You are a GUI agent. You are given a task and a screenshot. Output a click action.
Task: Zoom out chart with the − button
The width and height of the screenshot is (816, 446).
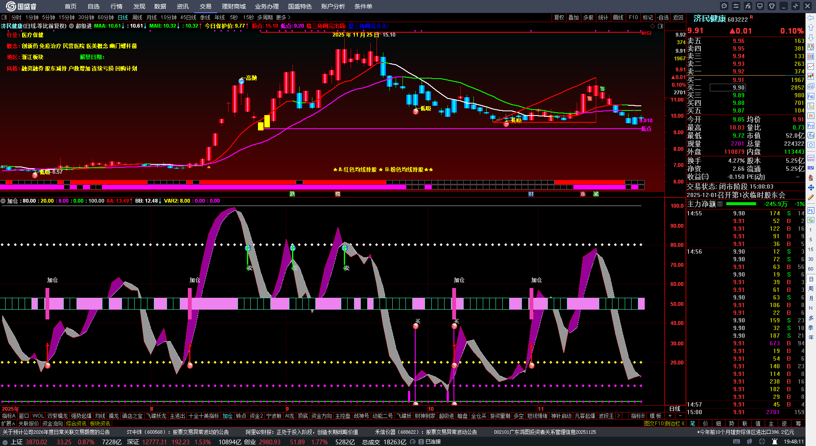(680, 416)
